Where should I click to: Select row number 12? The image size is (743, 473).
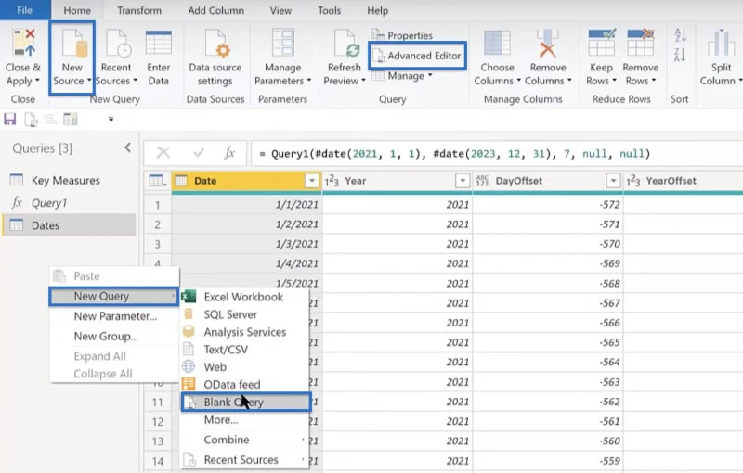157,421
